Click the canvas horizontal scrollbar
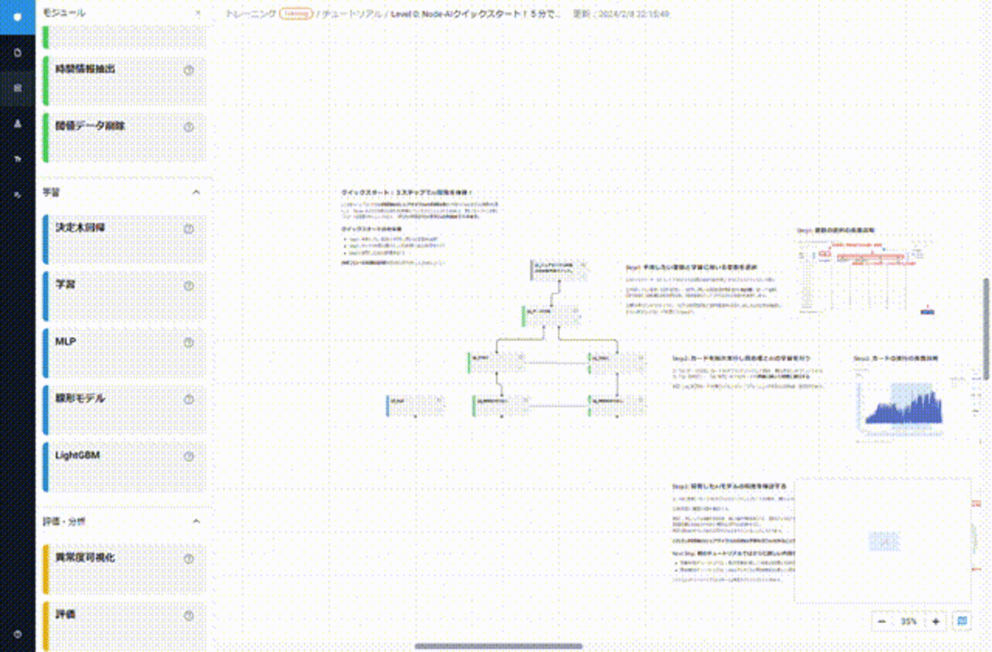Image resolution: width=992 pixels, height=652 pixels. 498,647
